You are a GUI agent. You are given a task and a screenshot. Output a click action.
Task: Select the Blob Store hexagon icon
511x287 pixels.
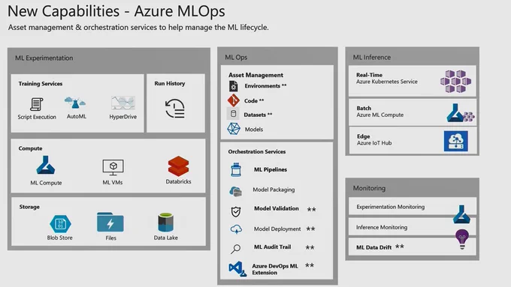pyautogui.click(x=60, y=224)
